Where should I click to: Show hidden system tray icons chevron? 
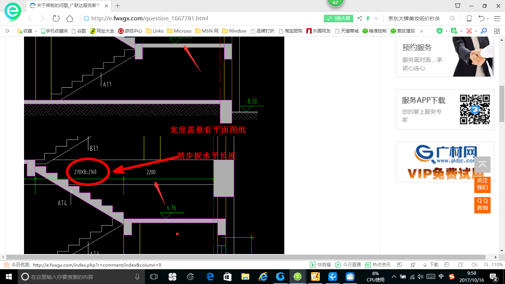coord(394,277)
